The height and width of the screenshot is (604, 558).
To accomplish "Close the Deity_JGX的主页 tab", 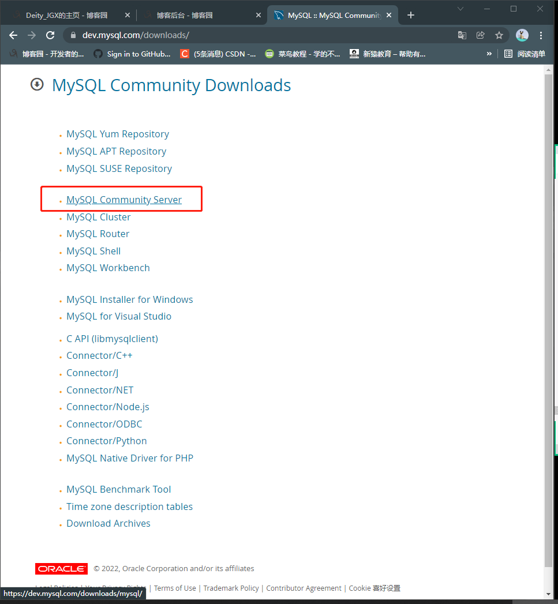I will (x=128, y=15).
